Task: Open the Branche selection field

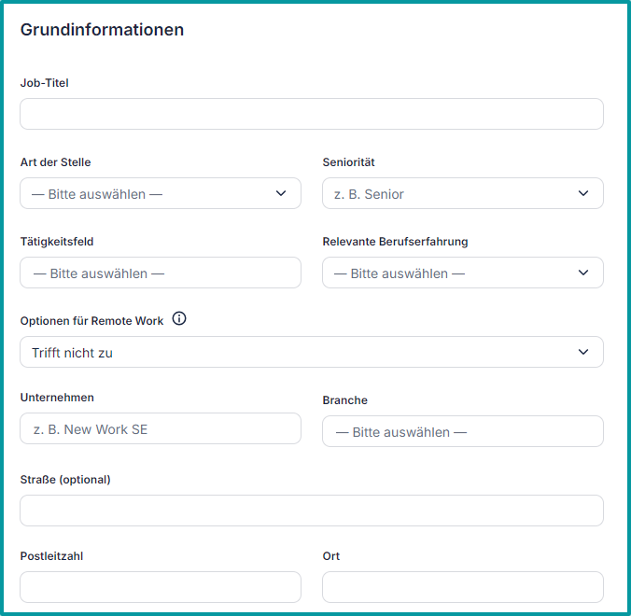Action: coord(462,431)
